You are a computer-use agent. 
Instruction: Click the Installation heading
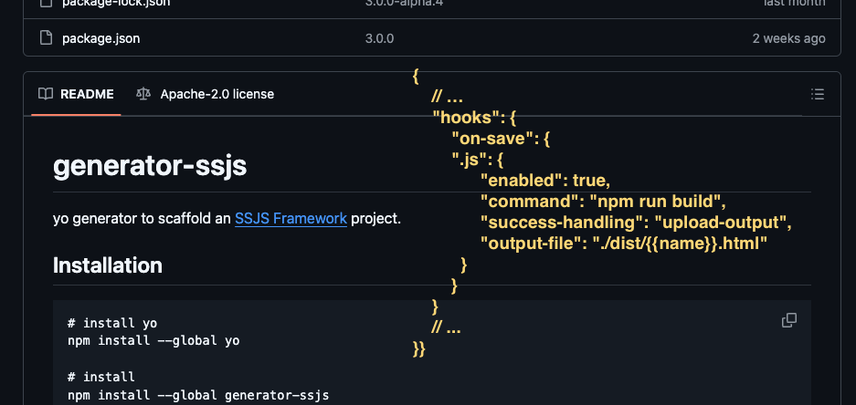[108, 265]
